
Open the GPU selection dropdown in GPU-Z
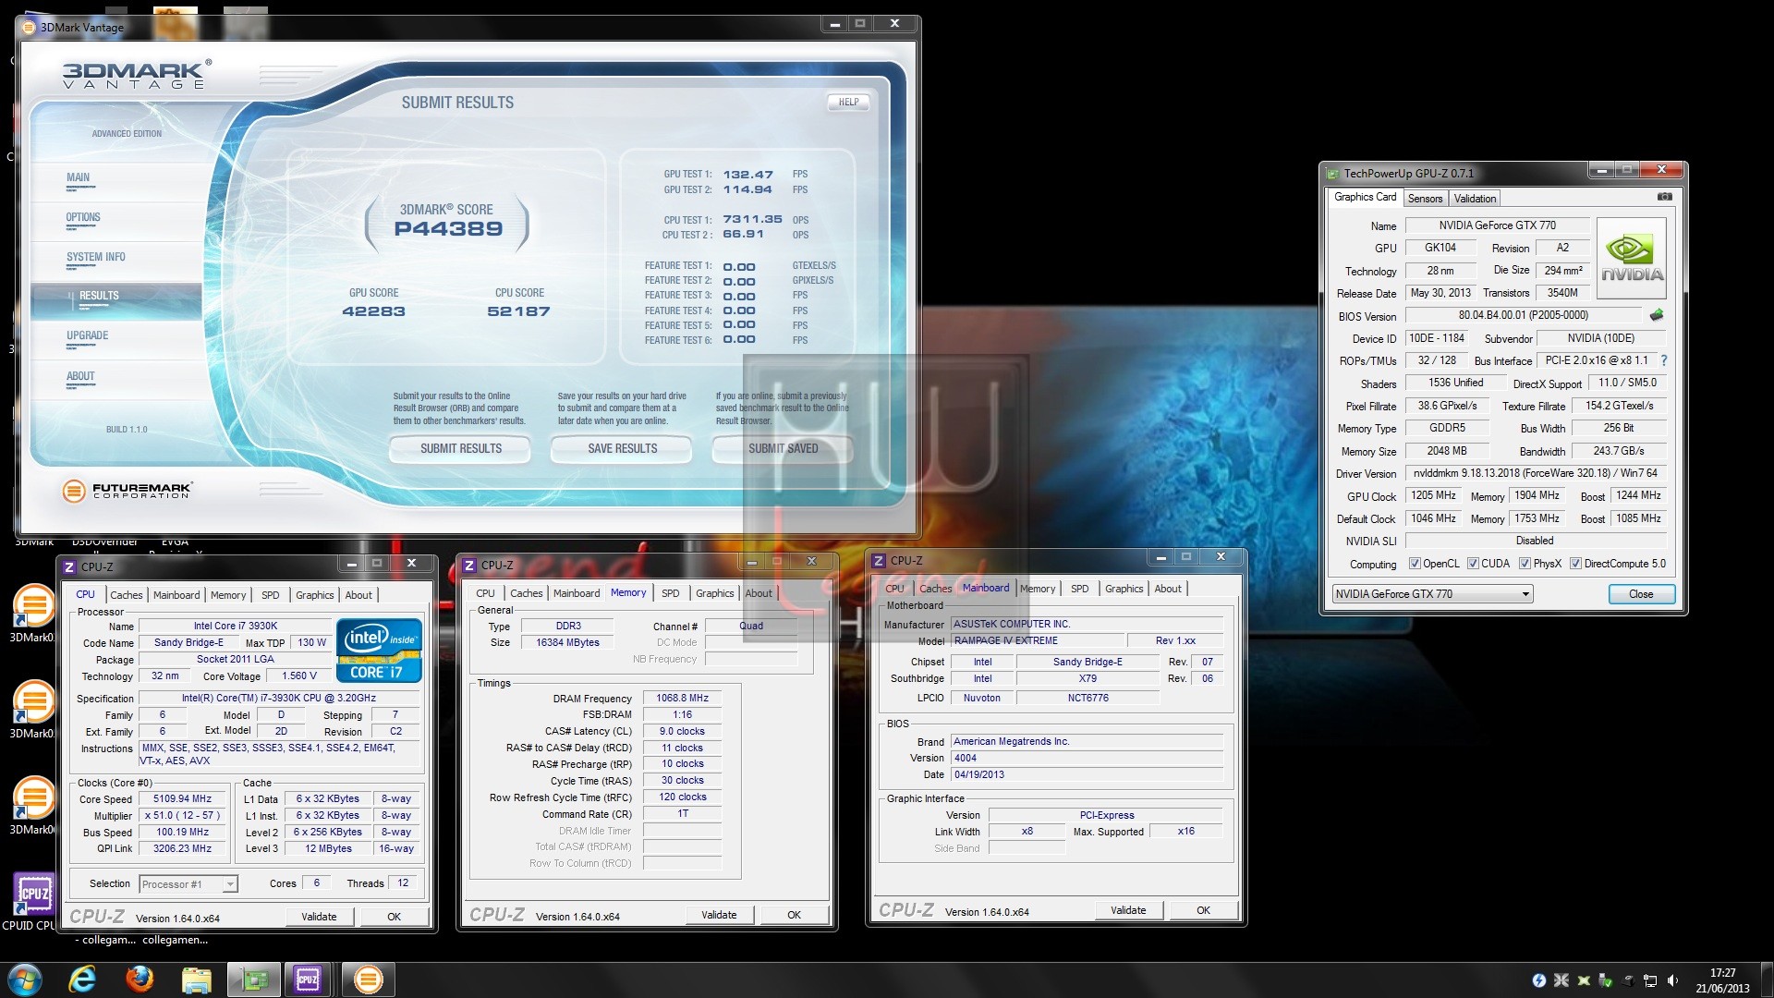click(x=1432, y=594)
